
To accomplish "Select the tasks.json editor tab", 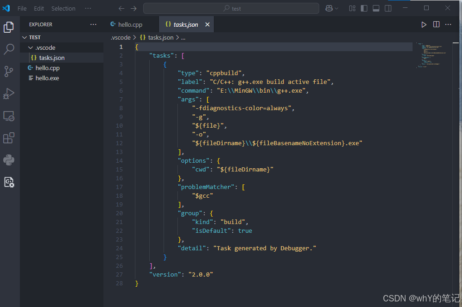I will [x=186, y=24].
